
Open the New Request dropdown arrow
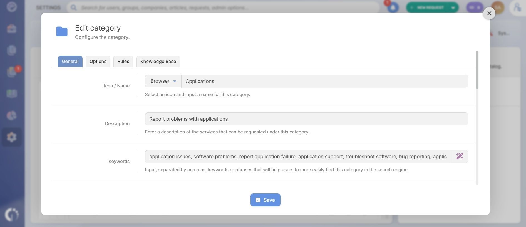(453, 7)
